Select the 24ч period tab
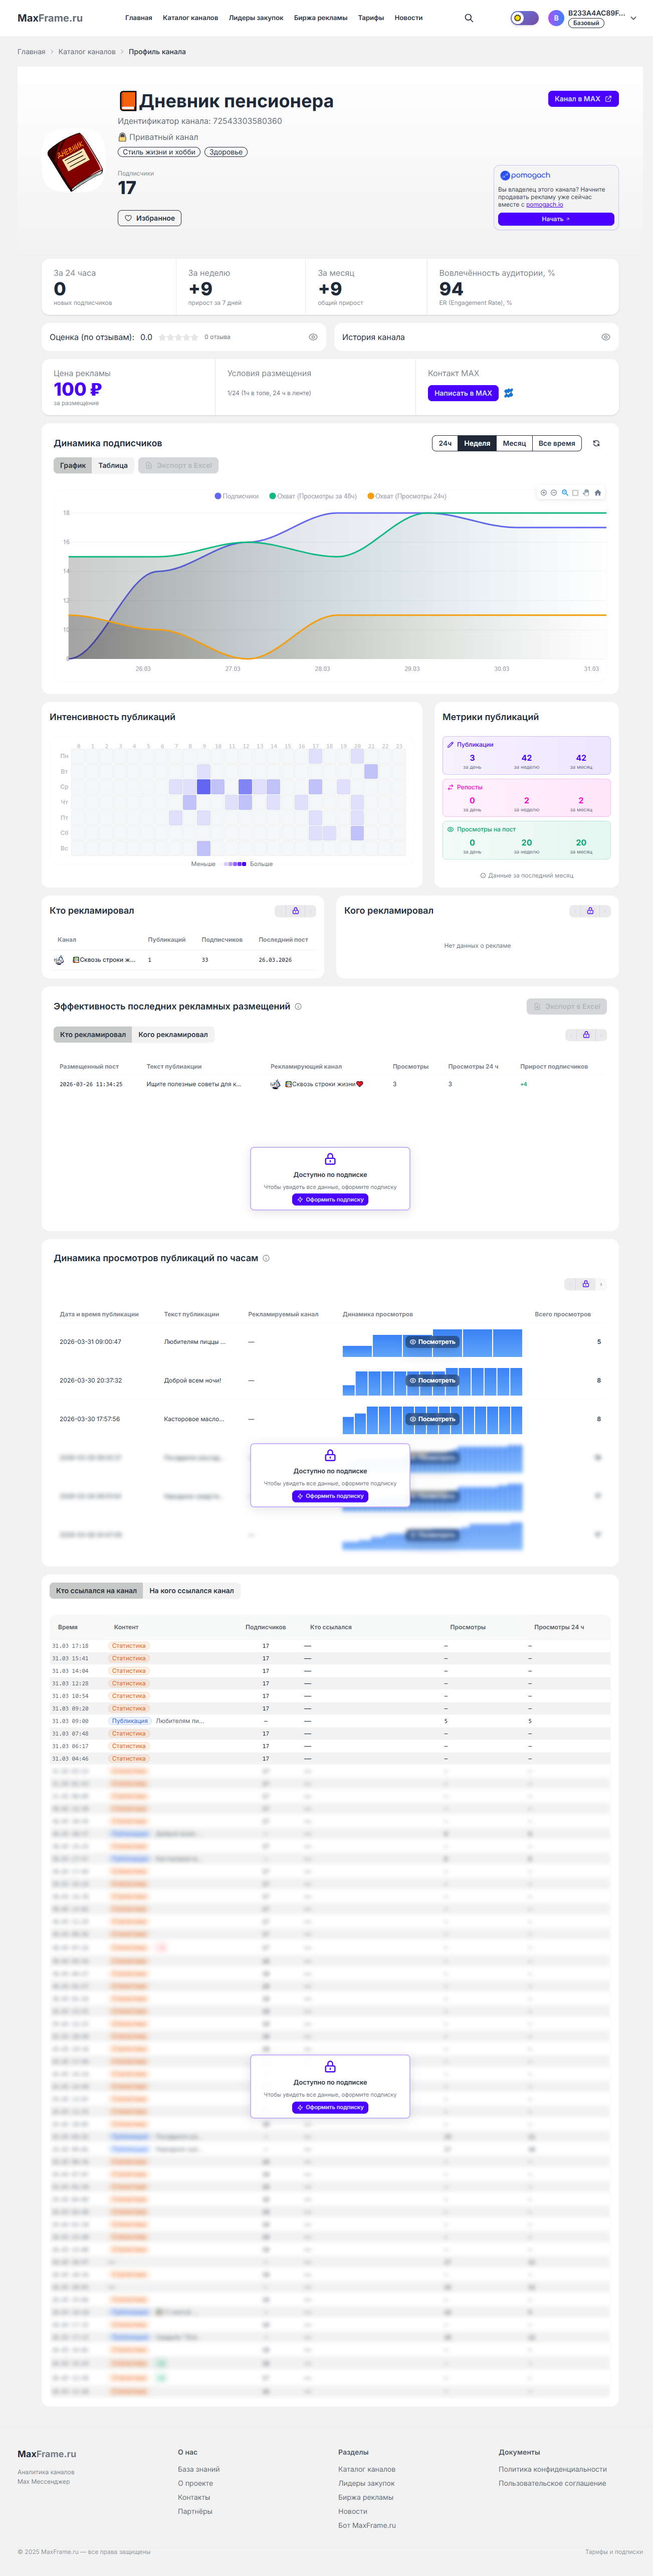 (445, 443)
